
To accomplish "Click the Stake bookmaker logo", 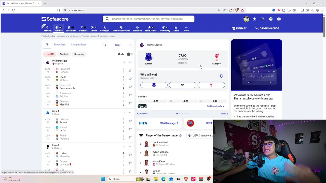I will [x=142, y=106].
